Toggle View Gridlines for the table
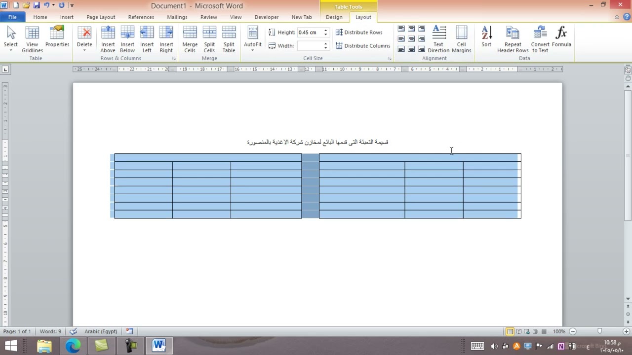The width and height of the screenshot is (632, 355). point(32,40)
